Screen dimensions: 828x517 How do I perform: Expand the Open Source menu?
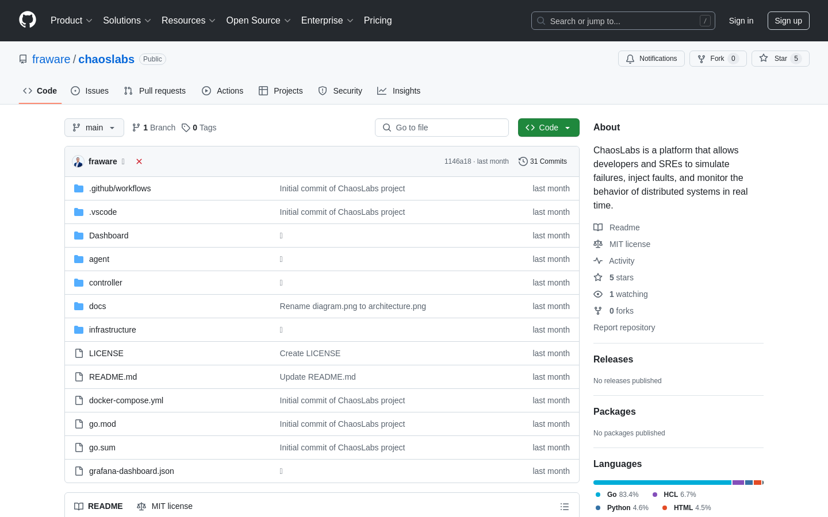click(258, 20)
